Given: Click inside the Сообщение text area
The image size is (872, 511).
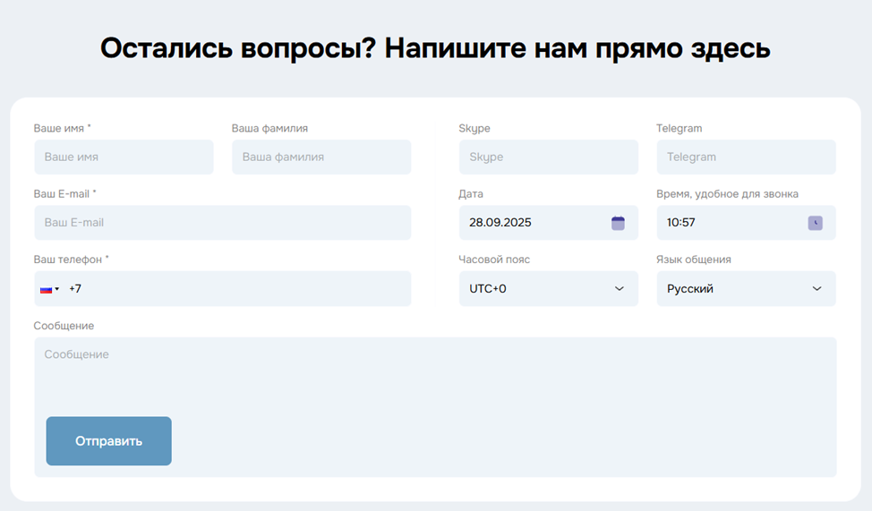Looking at the screenshot, I should pyautogui.click(x=435, y=376).
